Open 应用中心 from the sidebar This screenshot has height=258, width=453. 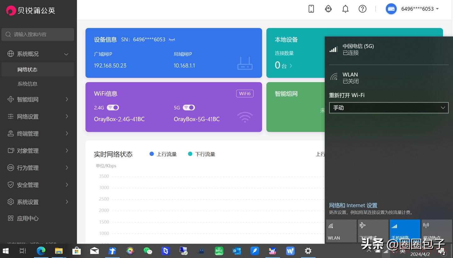pos(28,218)
